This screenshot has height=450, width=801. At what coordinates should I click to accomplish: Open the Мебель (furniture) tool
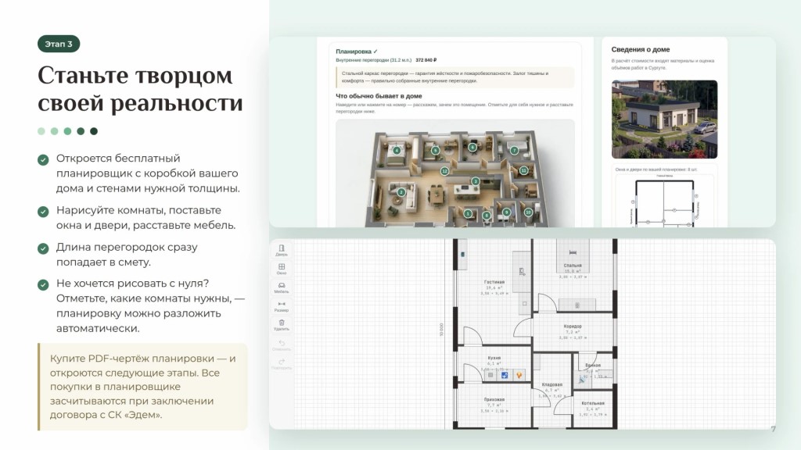point(282,287)
